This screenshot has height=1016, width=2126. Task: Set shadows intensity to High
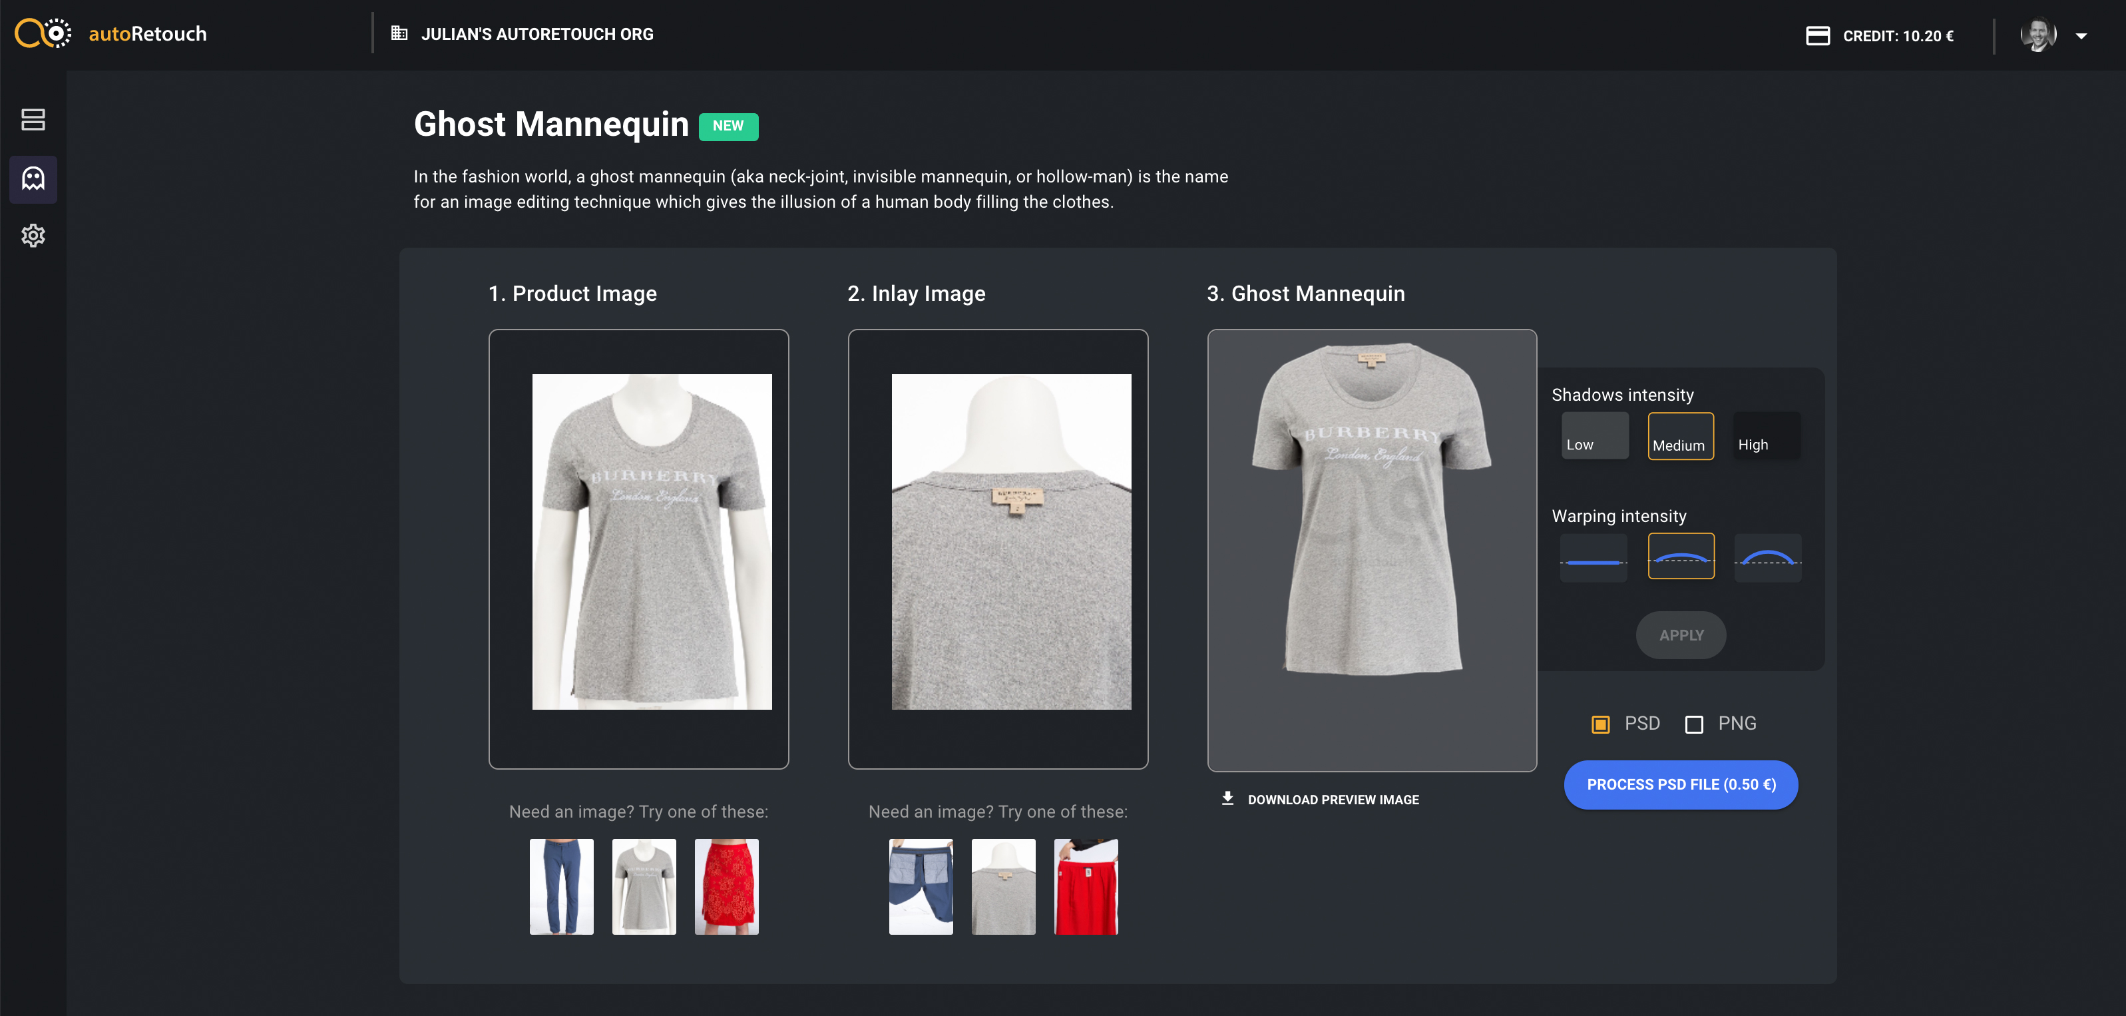[x=1767, y=436]
